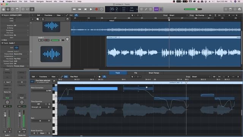This screenshot has height=137, width=243.
Task: Click Audio 1 track volume slider
Action: (x=57, y=40)
